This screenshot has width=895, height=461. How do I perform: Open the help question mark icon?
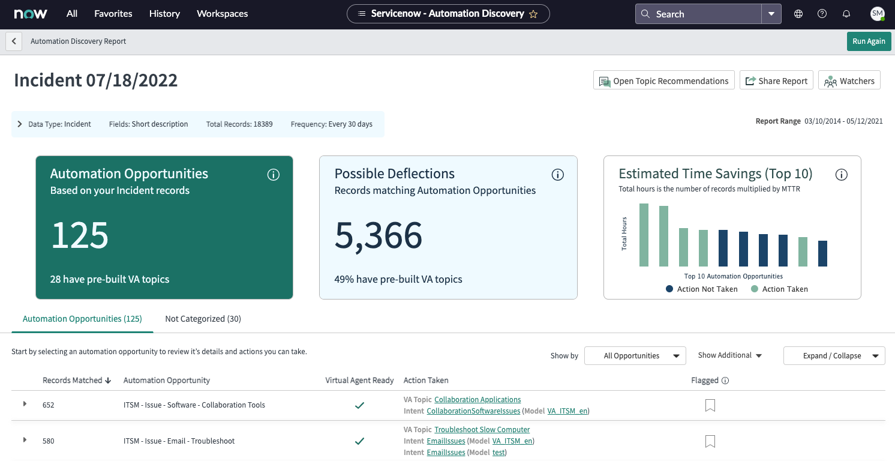pyautogui.click(x=822, y=14)
